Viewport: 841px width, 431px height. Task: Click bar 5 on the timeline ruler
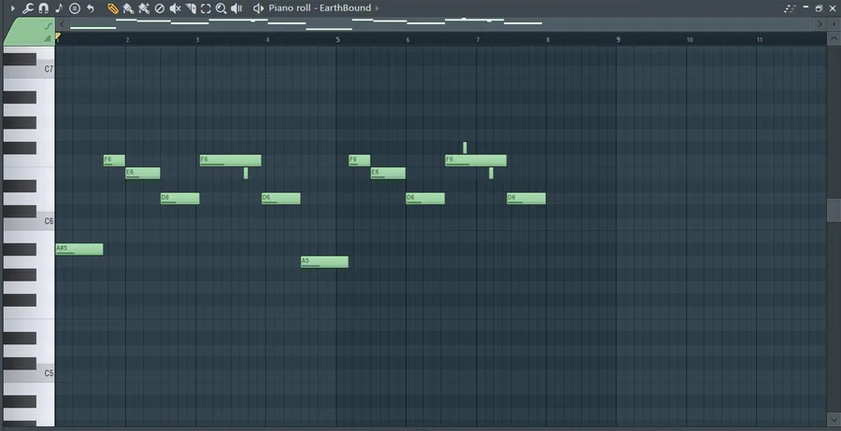pyautogui.click(x=337, y=39)
